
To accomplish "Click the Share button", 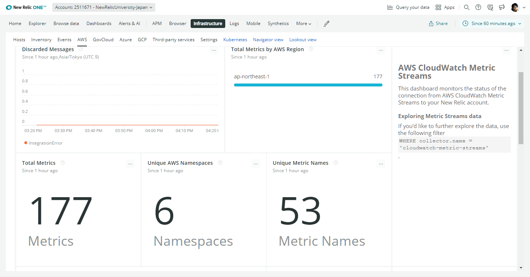I will pos(438,24).
